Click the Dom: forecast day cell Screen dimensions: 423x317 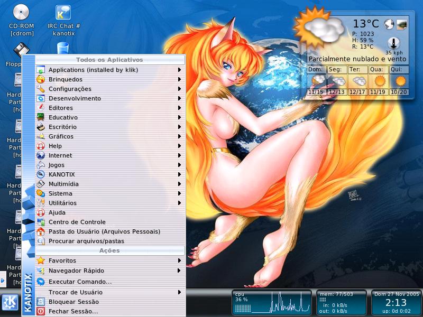tap(317, 81)
